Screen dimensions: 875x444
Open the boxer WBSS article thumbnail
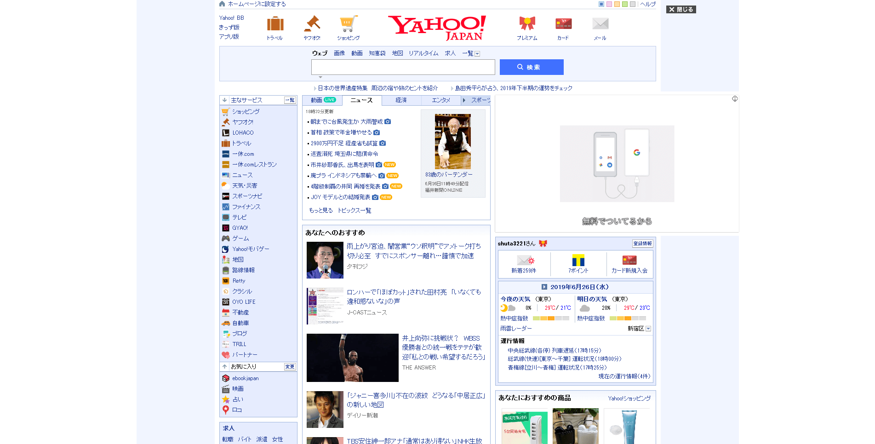353,358
